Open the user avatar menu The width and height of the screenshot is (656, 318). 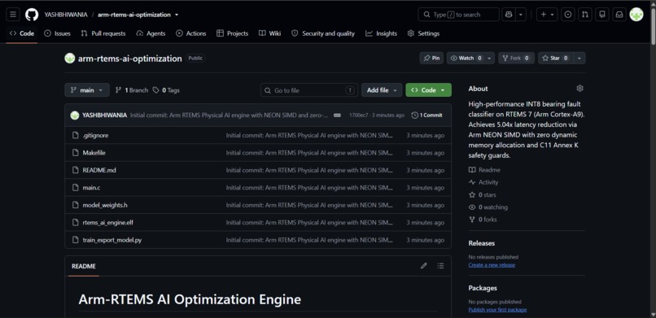[636, 15]
